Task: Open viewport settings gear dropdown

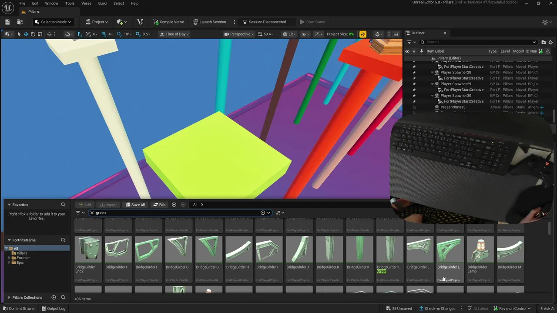Action: coord(379,34)
